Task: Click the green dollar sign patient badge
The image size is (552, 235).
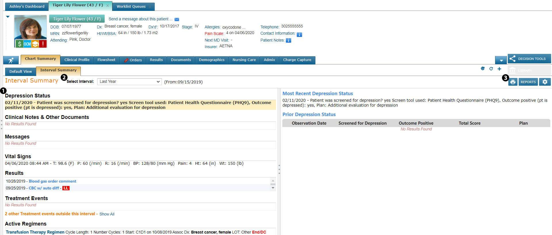Action: 19,44
